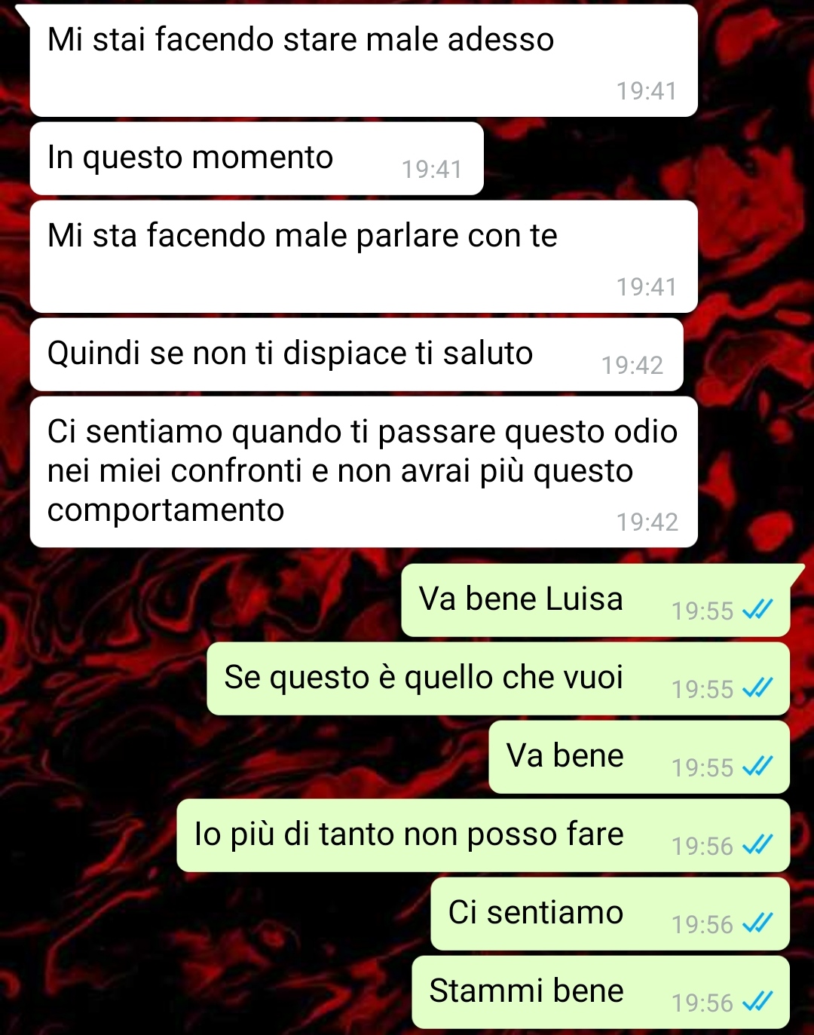Tap the message 'Mi sta facendo male parlare con te'
This screenshot has width=814, height=1035.
(x=363, y=257)
